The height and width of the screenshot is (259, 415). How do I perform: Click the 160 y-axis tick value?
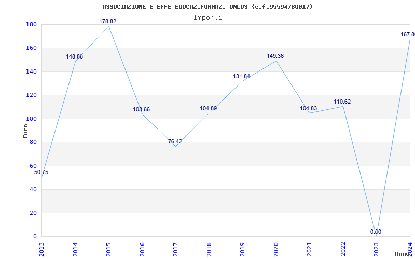[31, 48]
